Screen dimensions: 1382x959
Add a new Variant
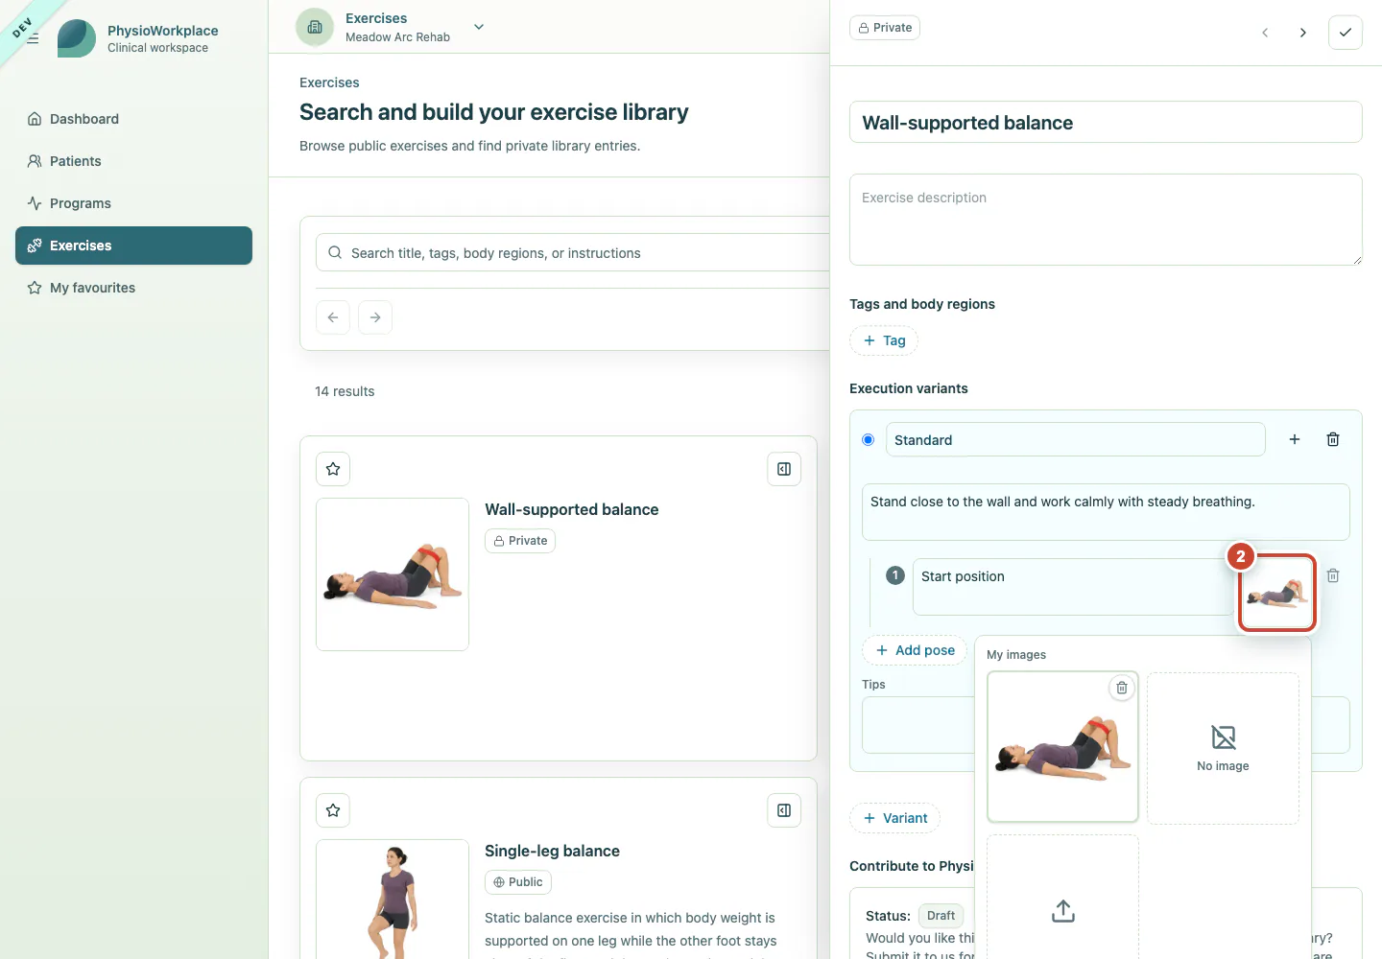(894, 818)
